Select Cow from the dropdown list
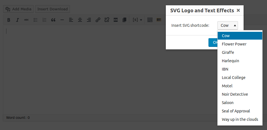The height and width of the screenshot is (130, 267). [x=240, y=36]
